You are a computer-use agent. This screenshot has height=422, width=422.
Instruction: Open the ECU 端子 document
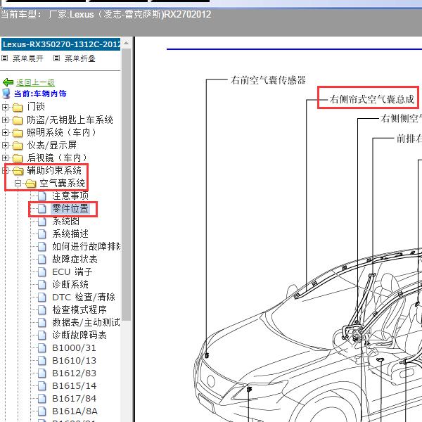click(x=72, y=271)
